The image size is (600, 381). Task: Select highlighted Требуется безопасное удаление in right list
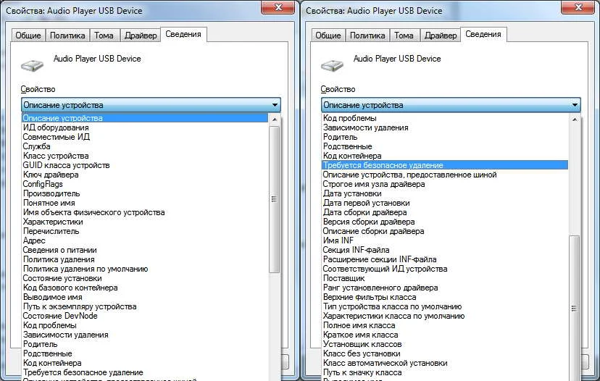coord(445,165)
